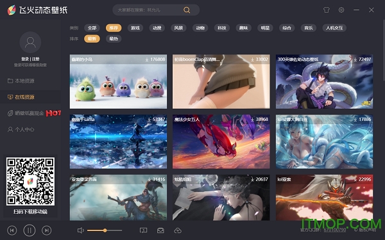This screenshot has width=385, height=240.
Task: Click the user avatar icon
Action: [30, 42]
